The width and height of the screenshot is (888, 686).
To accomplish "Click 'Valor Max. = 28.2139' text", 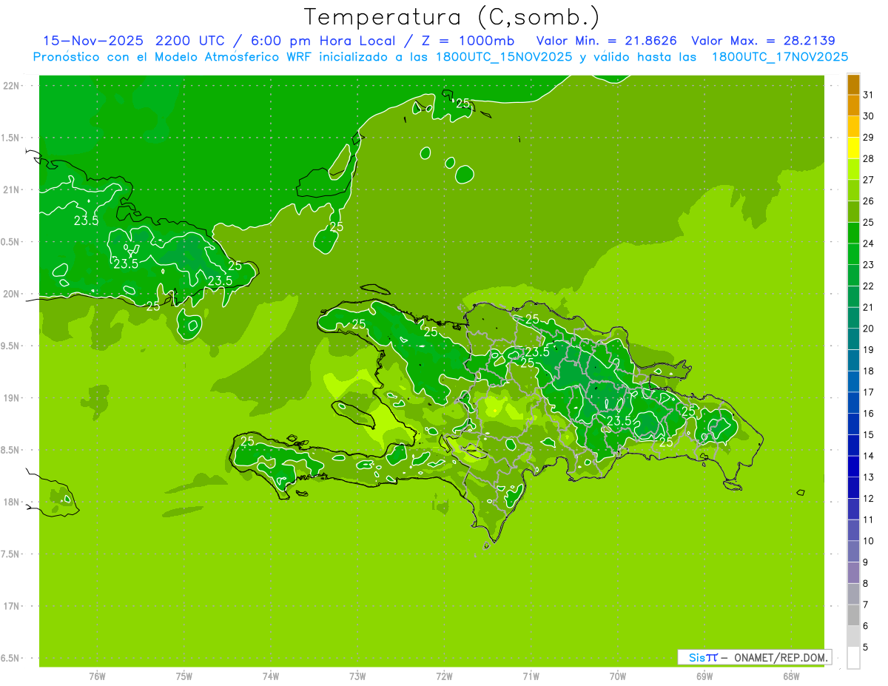I will [x=763, y=41].
